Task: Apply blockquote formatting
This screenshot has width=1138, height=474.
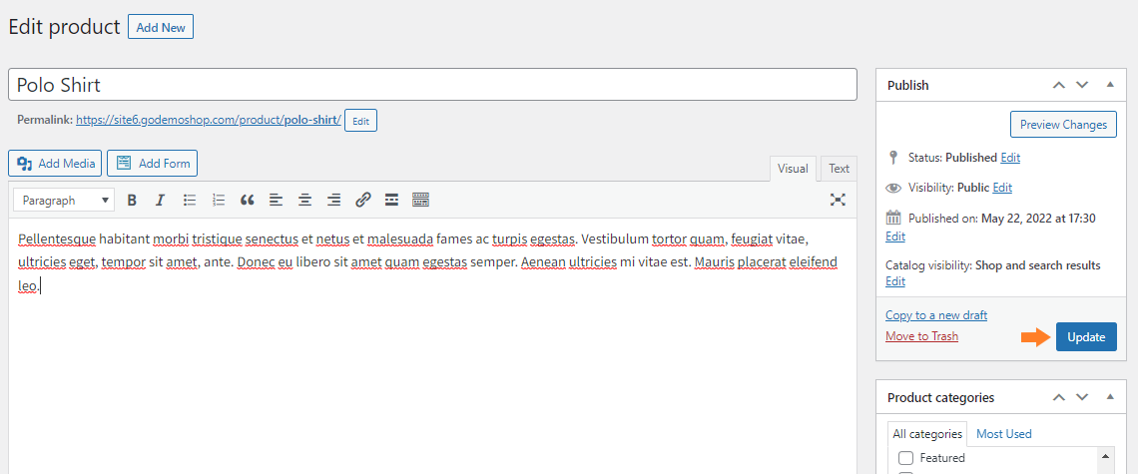Action: [x=248, y=201]
